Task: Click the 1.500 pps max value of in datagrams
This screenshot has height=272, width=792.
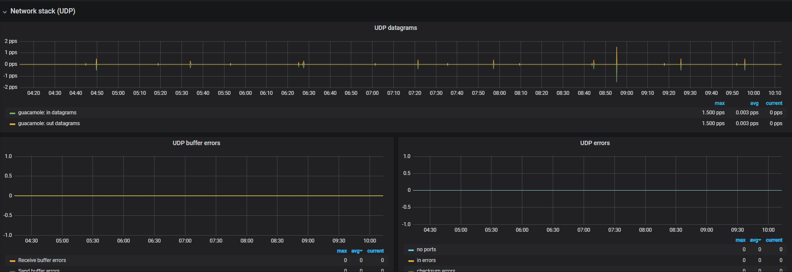Action: pyautogui.click(x=713, y=113)
